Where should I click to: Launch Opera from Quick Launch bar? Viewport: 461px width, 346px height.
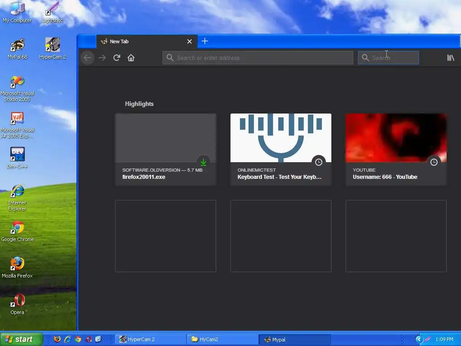point(89,339)
